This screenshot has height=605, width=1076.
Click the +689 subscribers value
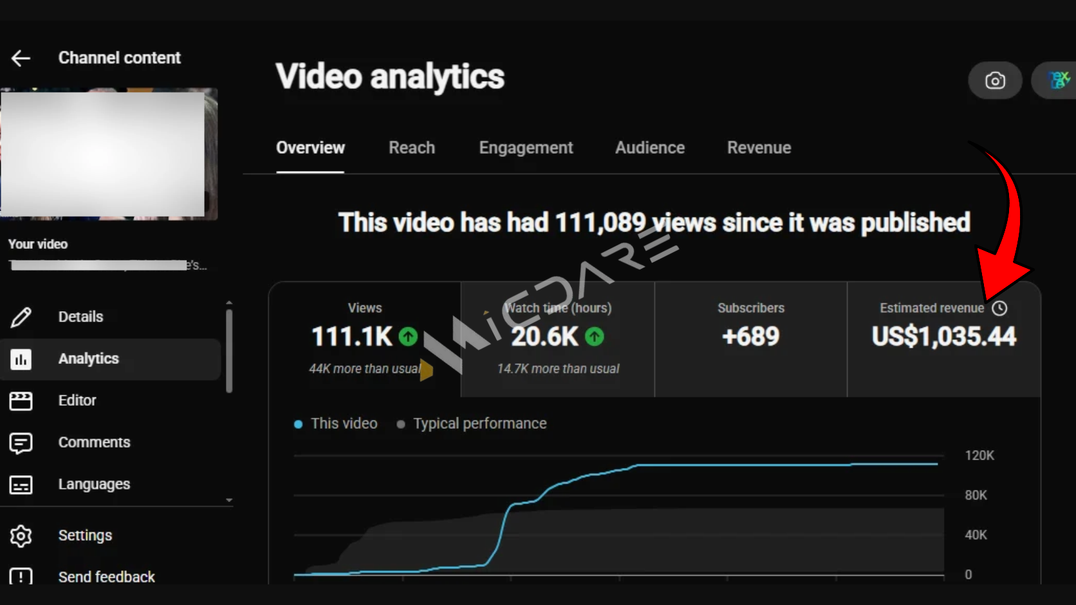(x=751, y=336)
